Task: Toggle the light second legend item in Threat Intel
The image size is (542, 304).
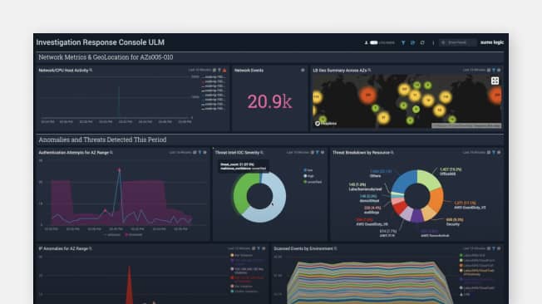Action: pyautogui.click(x=308, y=176)
